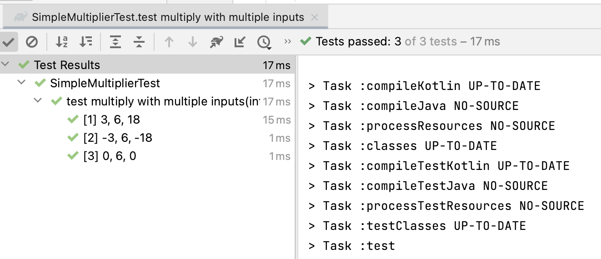Screen dimensions: 601x259
Task: Collapse the SimpleMultiplierTest node chevron
Action: click(21, 83)
